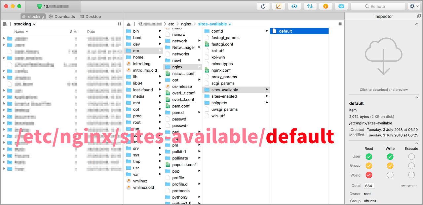Click the Octal permissions field showing 664
This screenshot has height=205, width=423.
coord(369,186)
